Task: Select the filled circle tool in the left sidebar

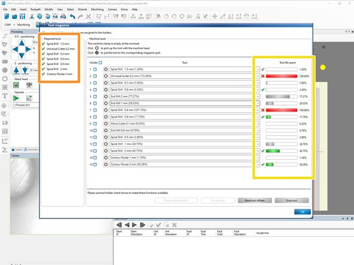Action: (x=5, y=70)
